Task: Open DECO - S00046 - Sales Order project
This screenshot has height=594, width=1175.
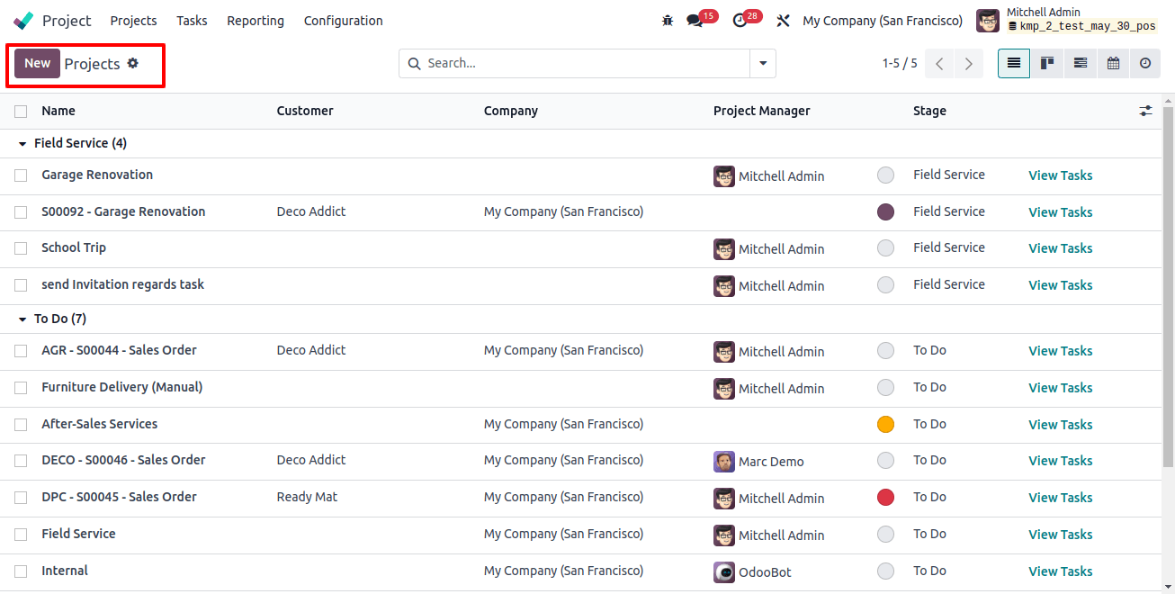Action: pos(123,460)
